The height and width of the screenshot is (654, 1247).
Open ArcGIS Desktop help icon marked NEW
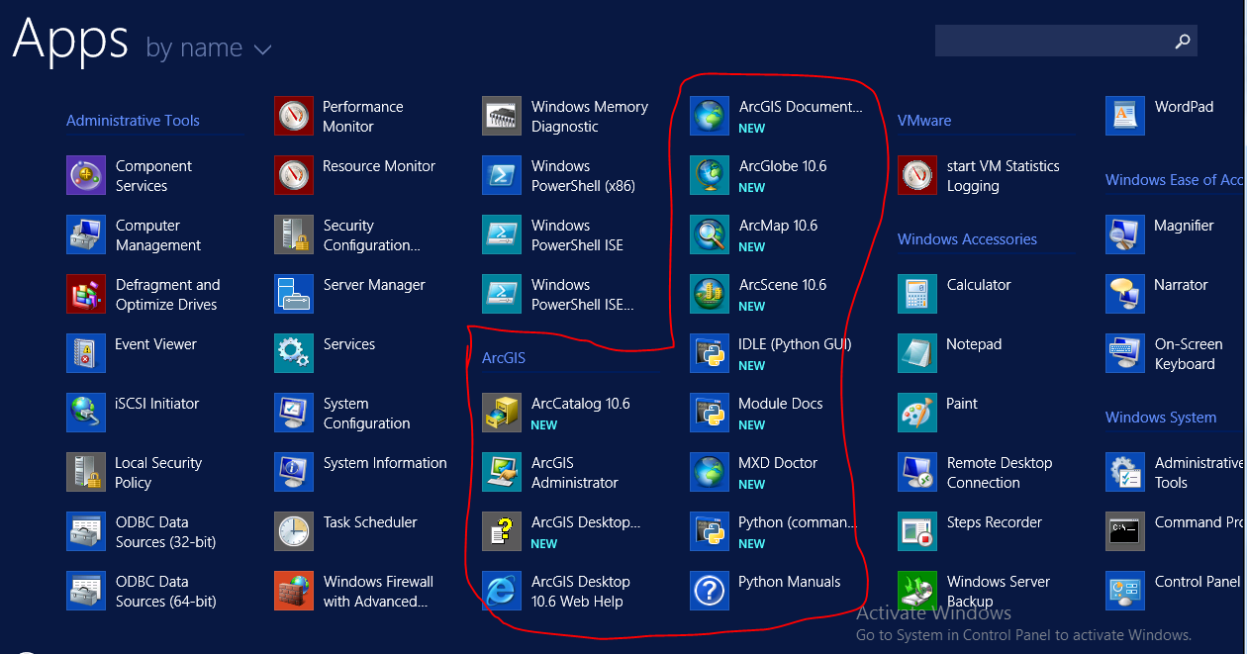click(502, 532)
